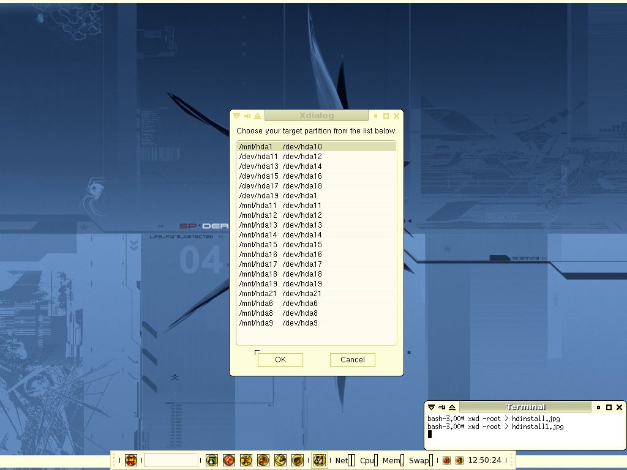Click OK to confirm the target partition
The width and height of the screenshot is (627, 470).
click(x=280, y=360)
